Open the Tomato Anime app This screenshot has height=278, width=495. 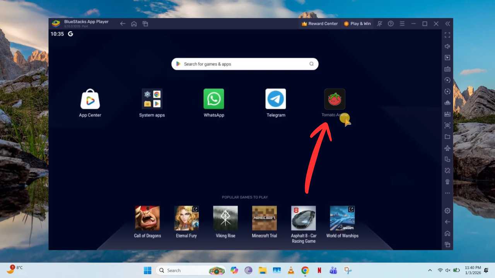(335, 99)
